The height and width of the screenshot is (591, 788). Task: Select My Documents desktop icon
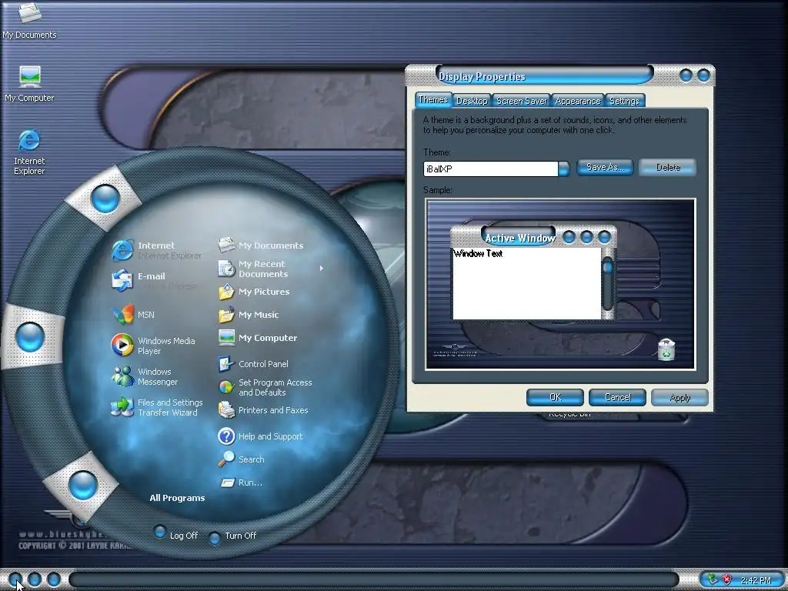pyautogui.click(x=29, y=21)
